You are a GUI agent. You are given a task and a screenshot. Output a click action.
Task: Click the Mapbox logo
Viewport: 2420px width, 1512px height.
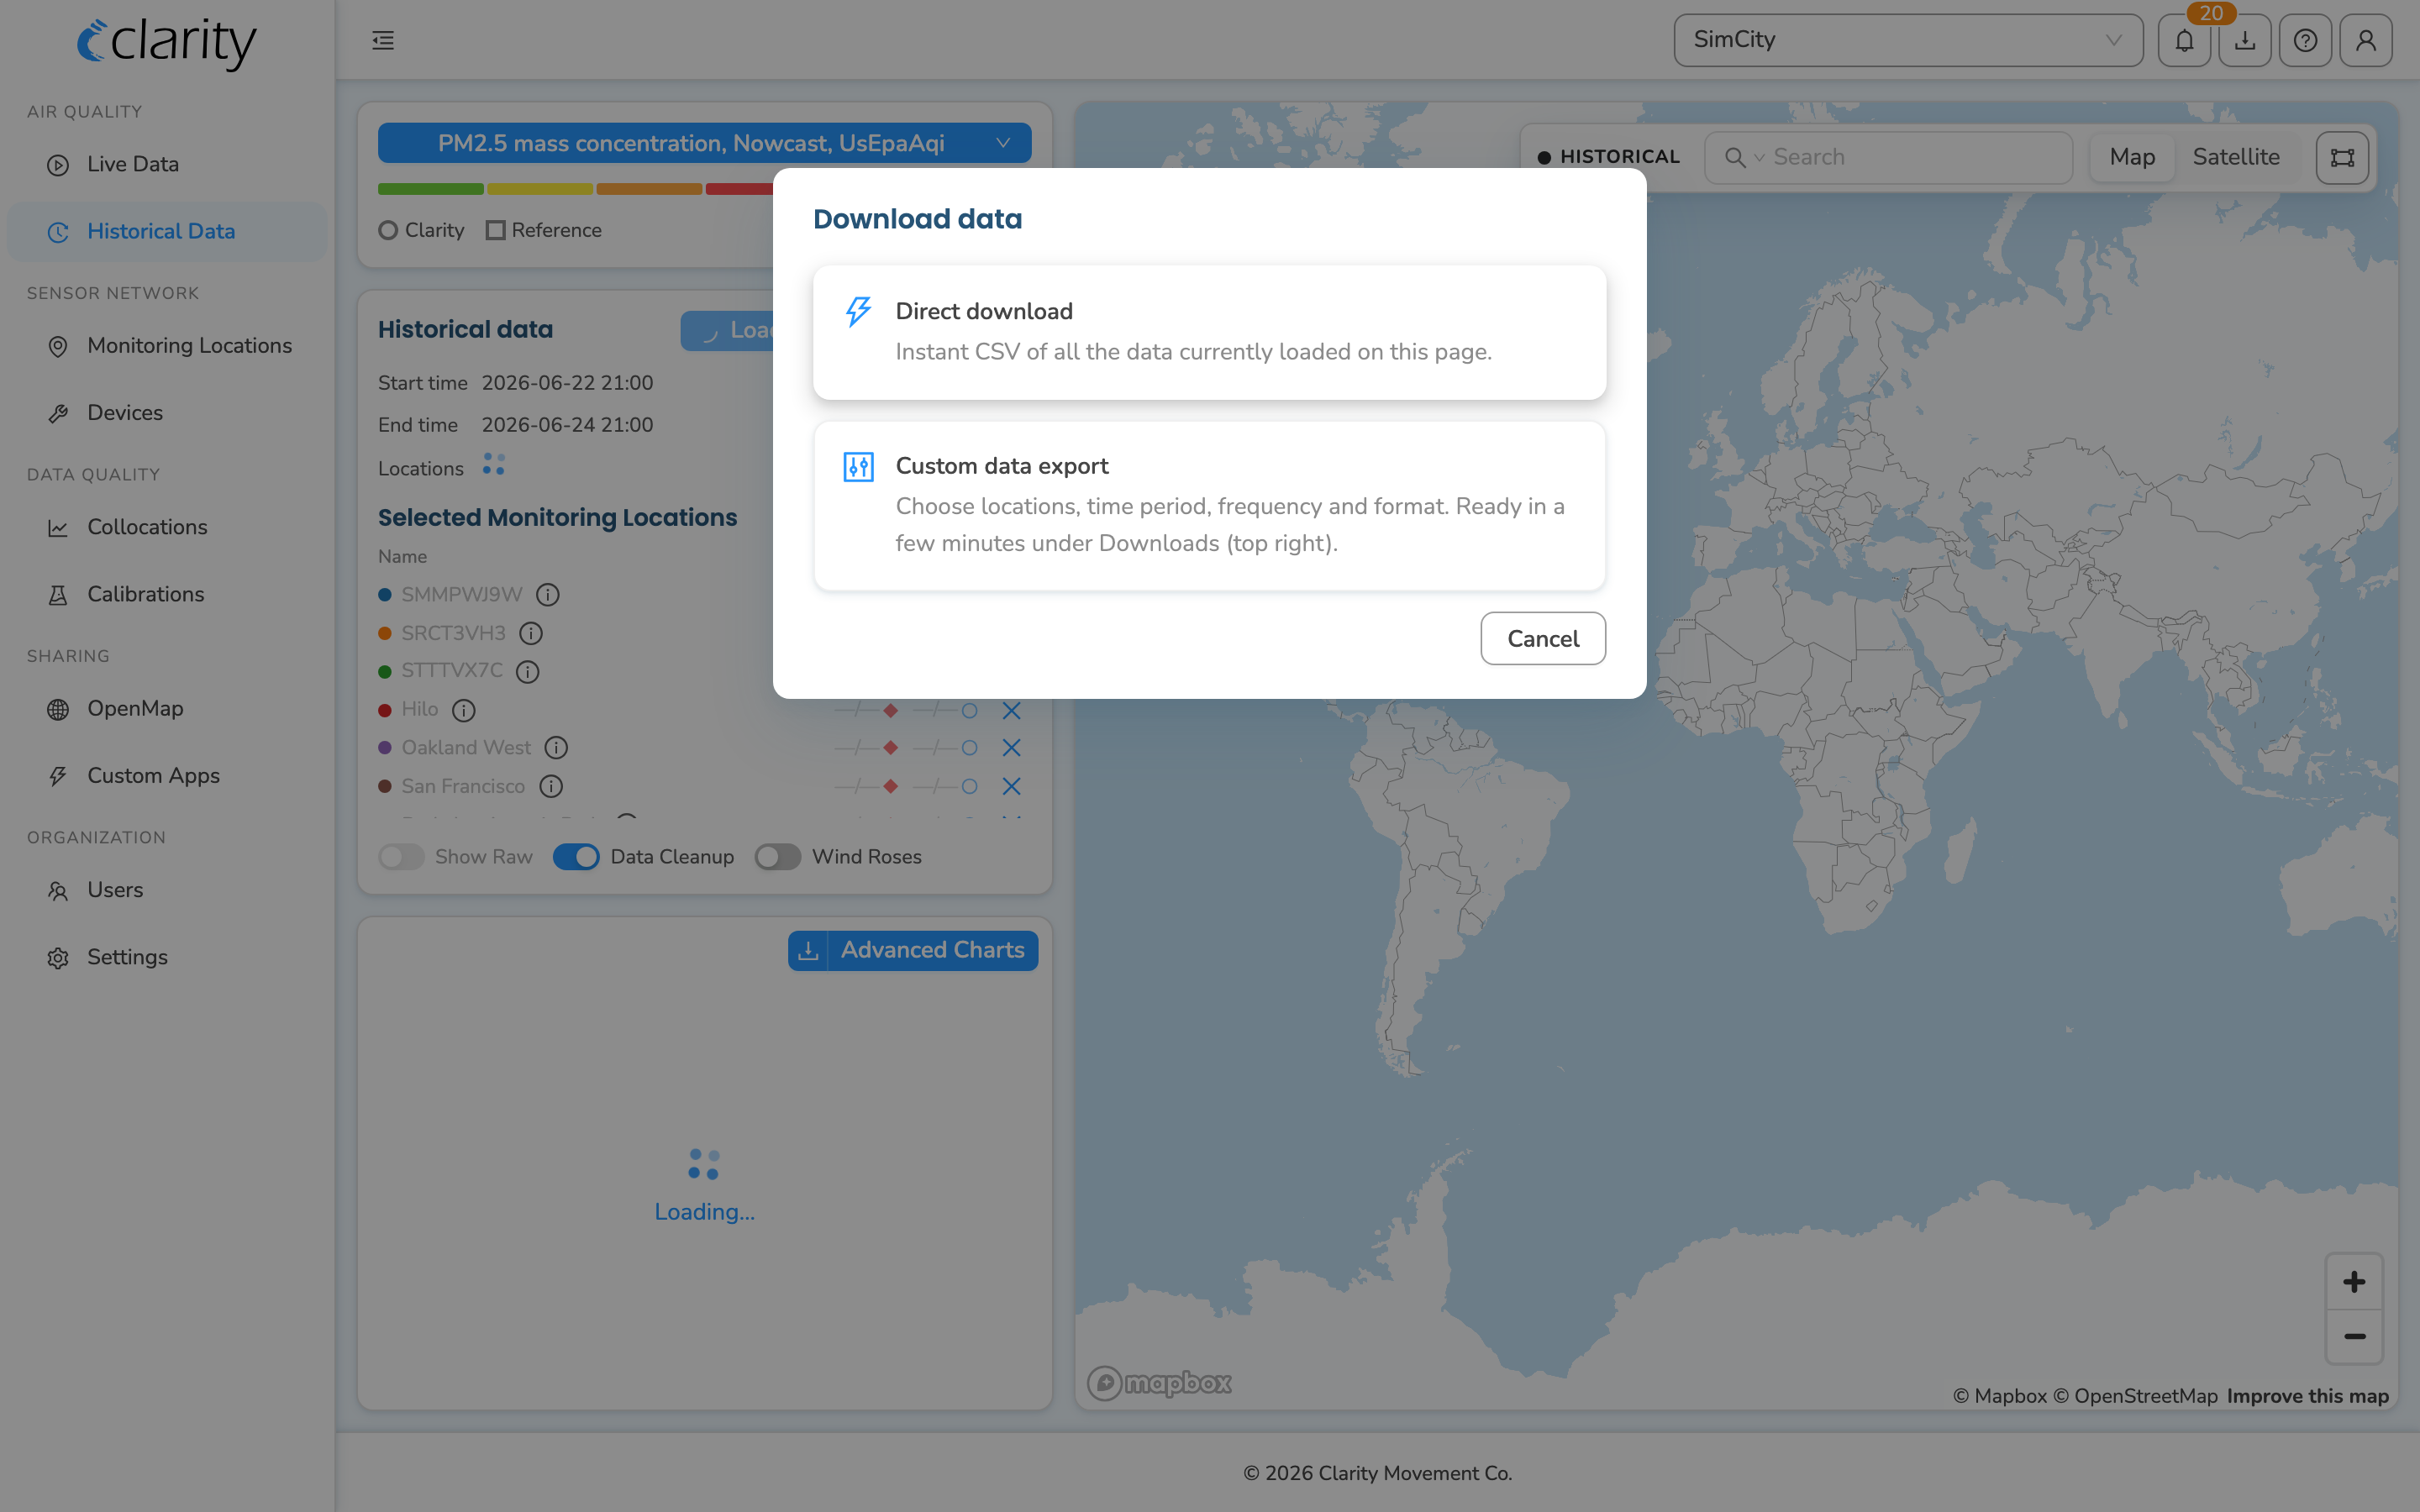(x=1159, y=1383)
